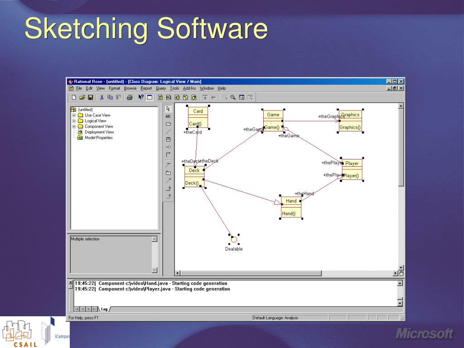Select the (untitled) root tree item

(x=85, y=110)
